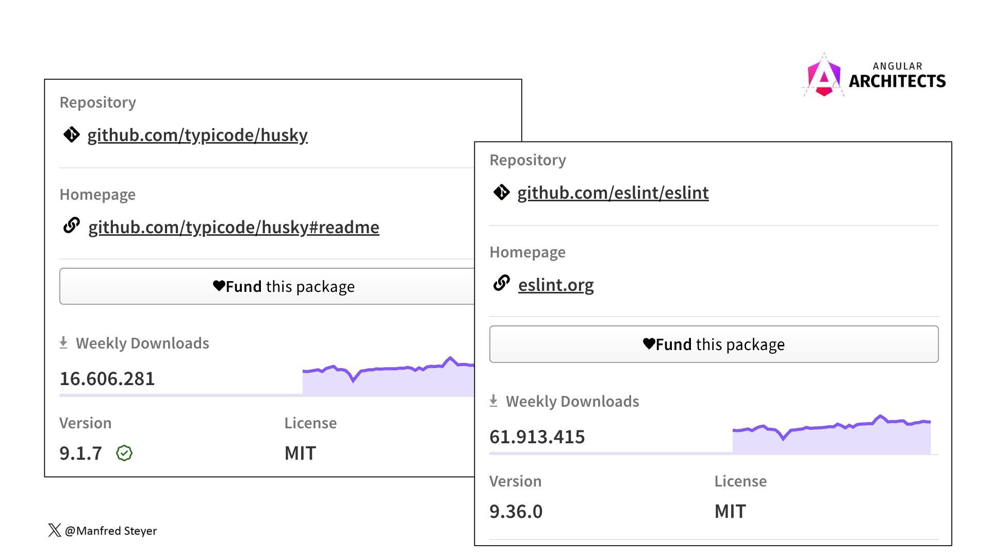Click Fund this package in eslint card
Image resolution: width=990 pixels, height=556 pixels.
coord(714,344)
